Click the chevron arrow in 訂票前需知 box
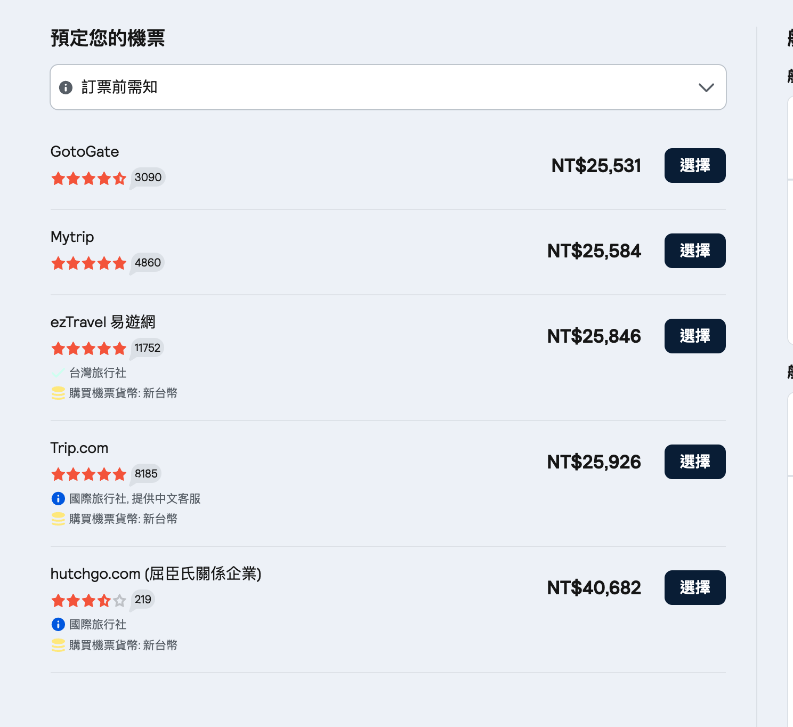The height and width of the screenshot is (727, 793). [706, 87]
